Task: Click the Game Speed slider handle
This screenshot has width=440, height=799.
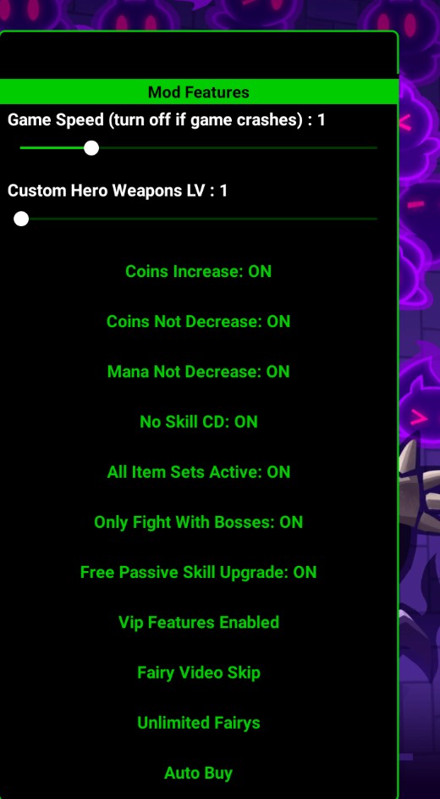Action: (x=91, y=147)
